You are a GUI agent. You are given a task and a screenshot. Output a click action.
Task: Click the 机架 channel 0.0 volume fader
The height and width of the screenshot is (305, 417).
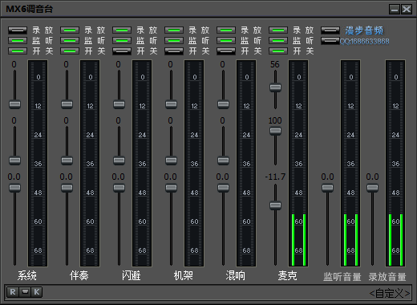[171, 188]
